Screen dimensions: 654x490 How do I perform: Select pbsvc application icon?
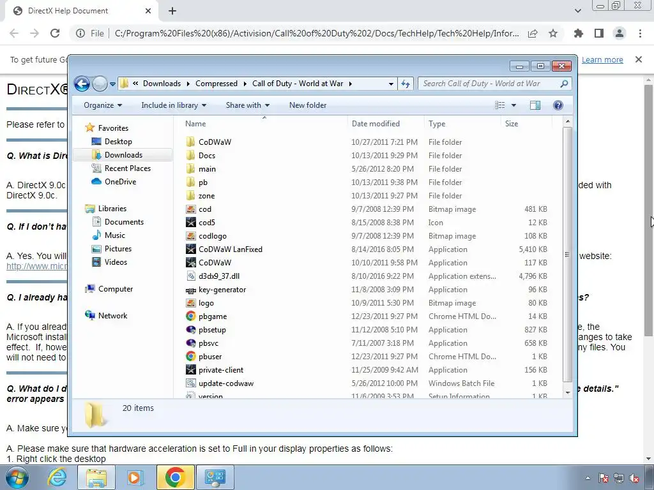coord(190,343)
